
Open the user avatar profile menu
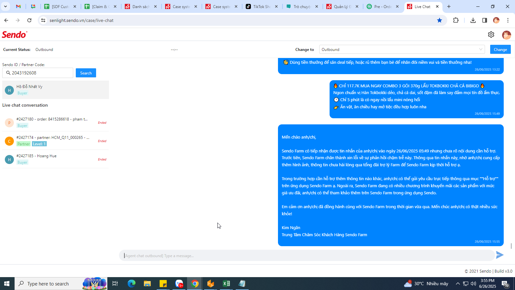coord(506,35)
